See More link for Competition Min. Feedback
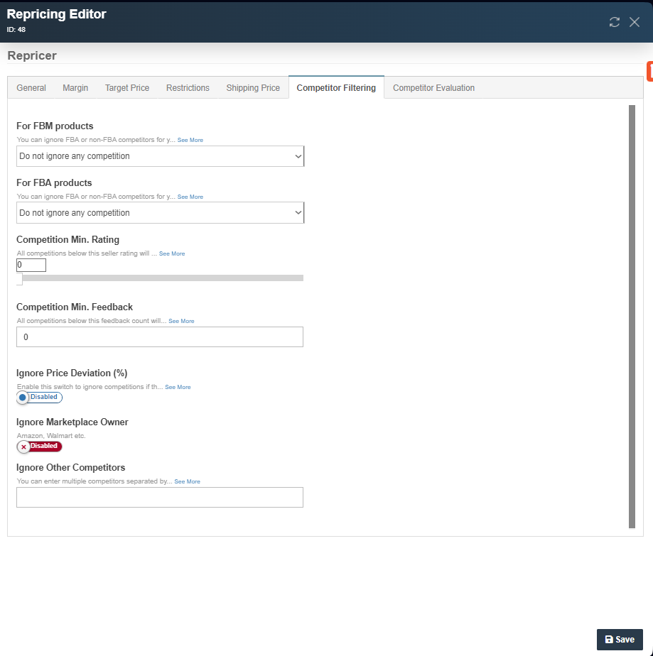Screen dimensions: 653x656 pyautogui.click(x=181, y=322)
